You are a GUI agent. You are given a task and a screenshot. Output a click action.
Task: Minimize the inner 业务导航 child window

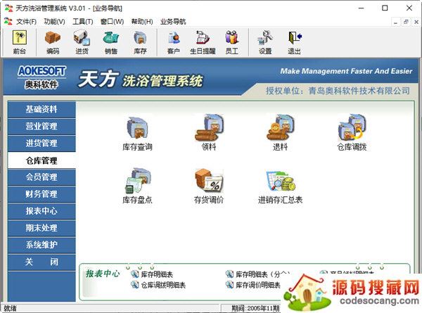click(395, 22)
